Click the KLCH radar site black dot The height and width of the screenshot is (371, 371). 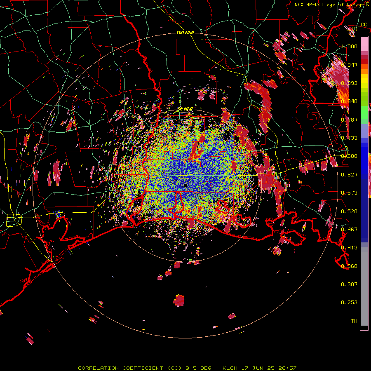(185, 185)
